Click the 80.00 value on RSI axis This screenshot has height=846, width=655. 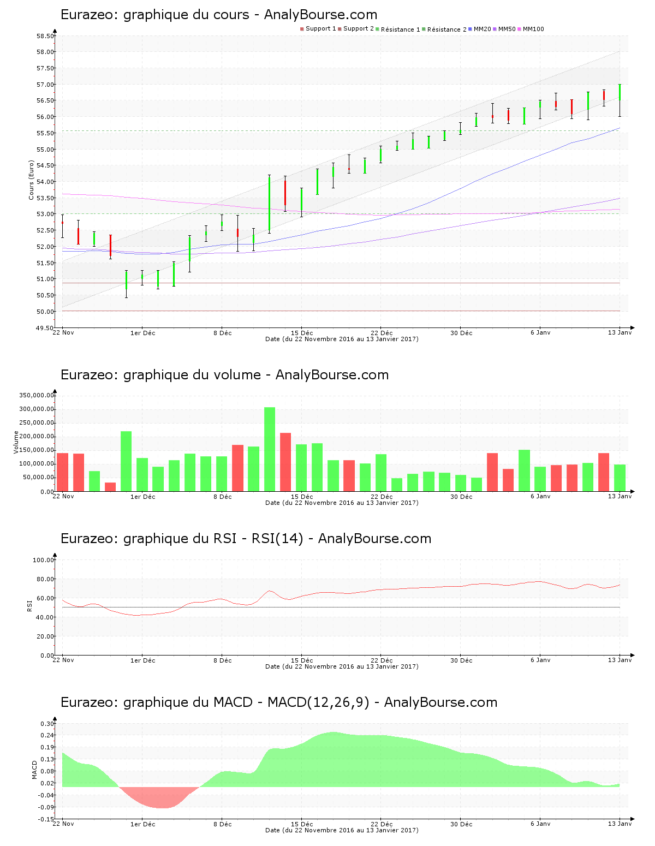pyautogui.click(x=45, y=579)
